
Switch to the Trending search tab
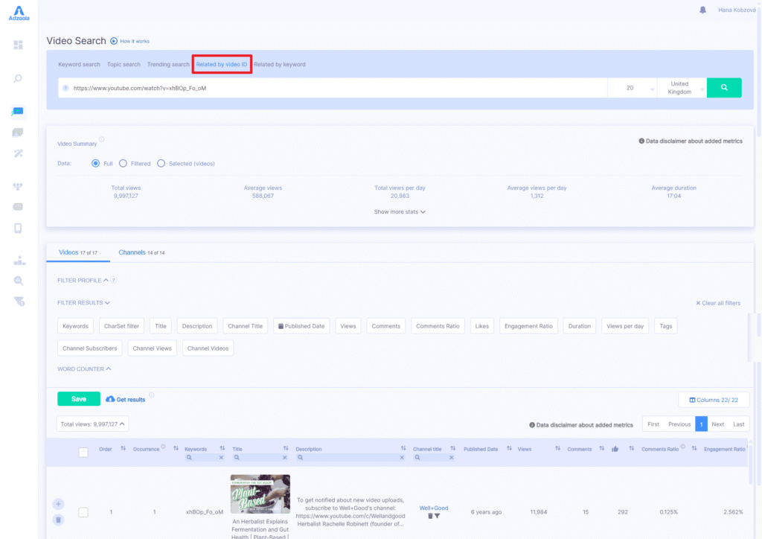(x=167, y=64)
